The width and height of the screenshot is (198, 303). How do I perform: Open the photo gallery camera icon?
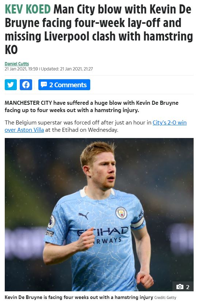180,287
